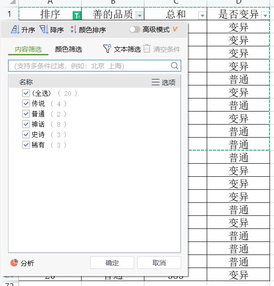274x286 pixels.
Task: Click the active green filter icon on 排序 header
Action: coord(77,15)
